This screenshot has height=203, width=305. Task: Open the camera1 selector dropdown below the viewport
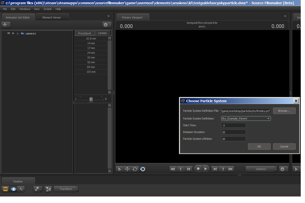point(261,169)
